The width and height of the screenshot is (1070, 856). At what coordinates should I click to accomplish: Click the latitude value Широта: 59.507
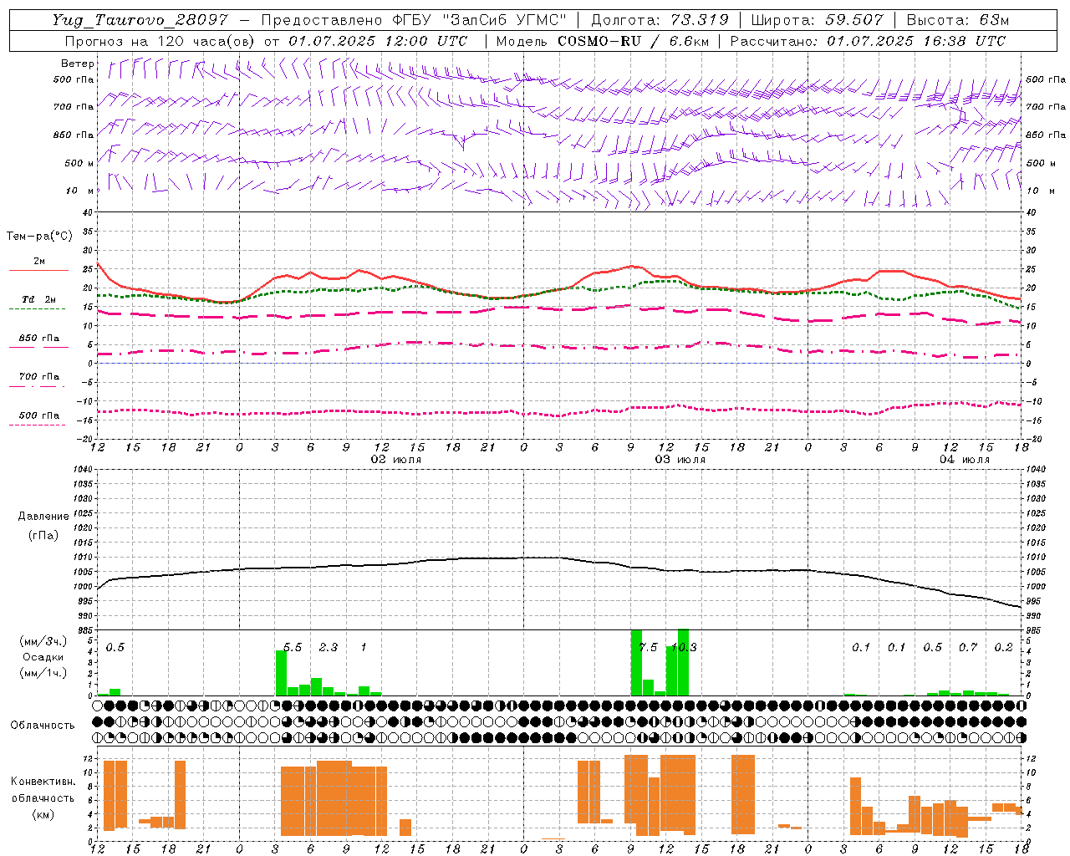point(818,20)
